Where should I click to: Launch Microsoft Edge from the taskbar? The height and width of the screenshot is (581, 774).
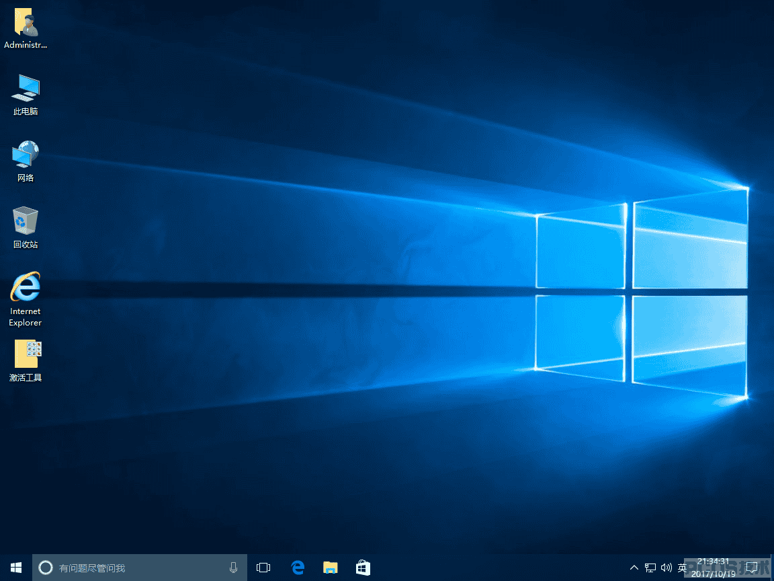298,568
